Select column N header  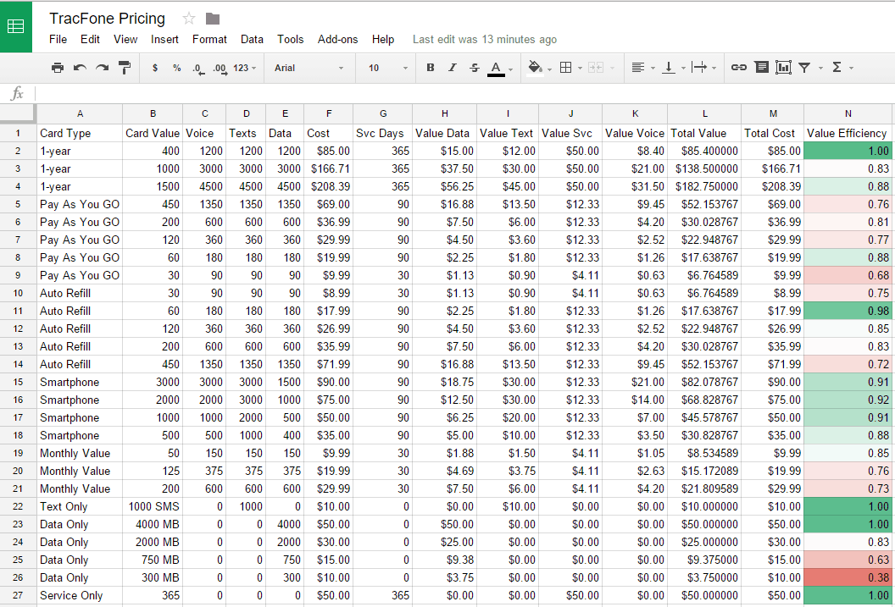(x=848, y=113)
